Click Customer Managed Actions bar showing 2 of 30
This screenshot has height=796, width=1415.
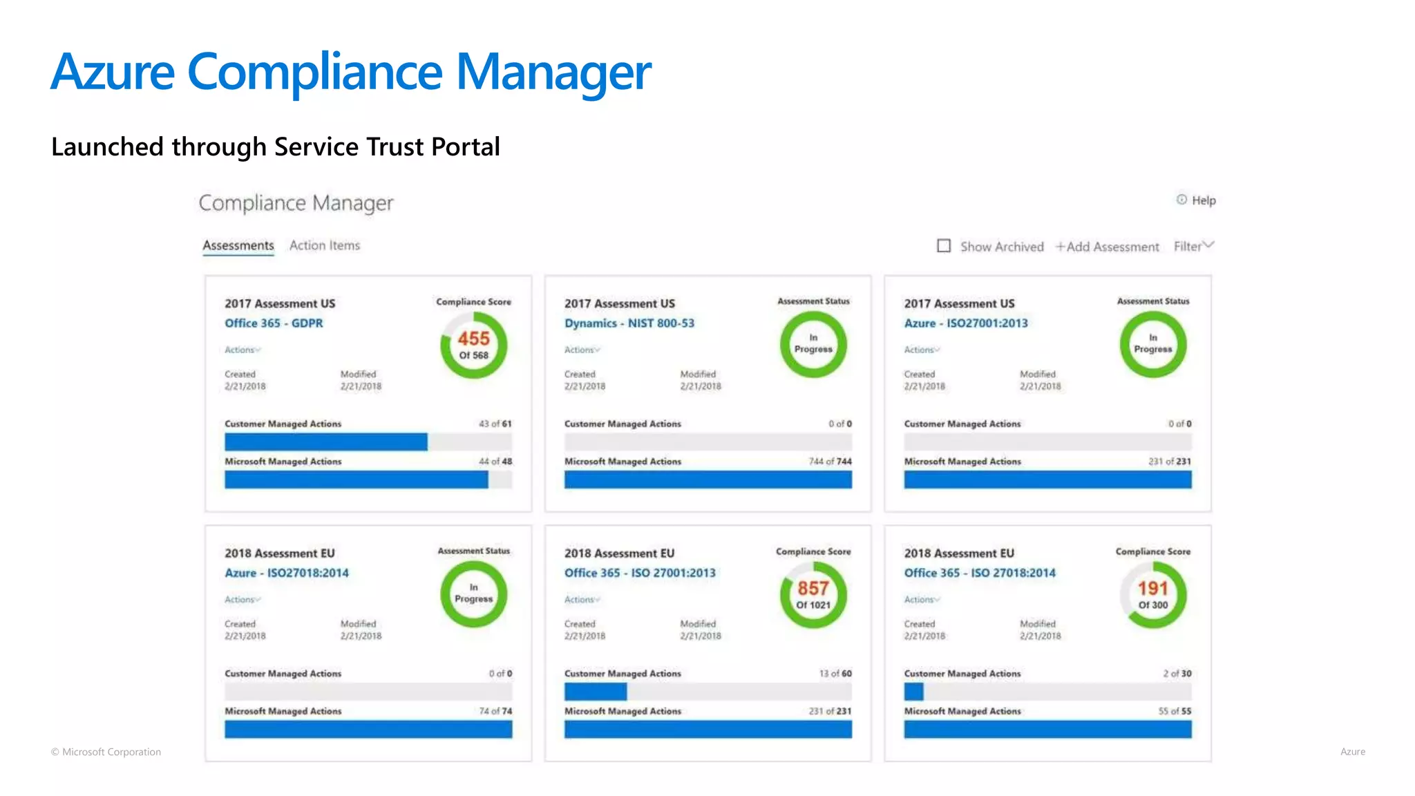tap(1048, 692)
